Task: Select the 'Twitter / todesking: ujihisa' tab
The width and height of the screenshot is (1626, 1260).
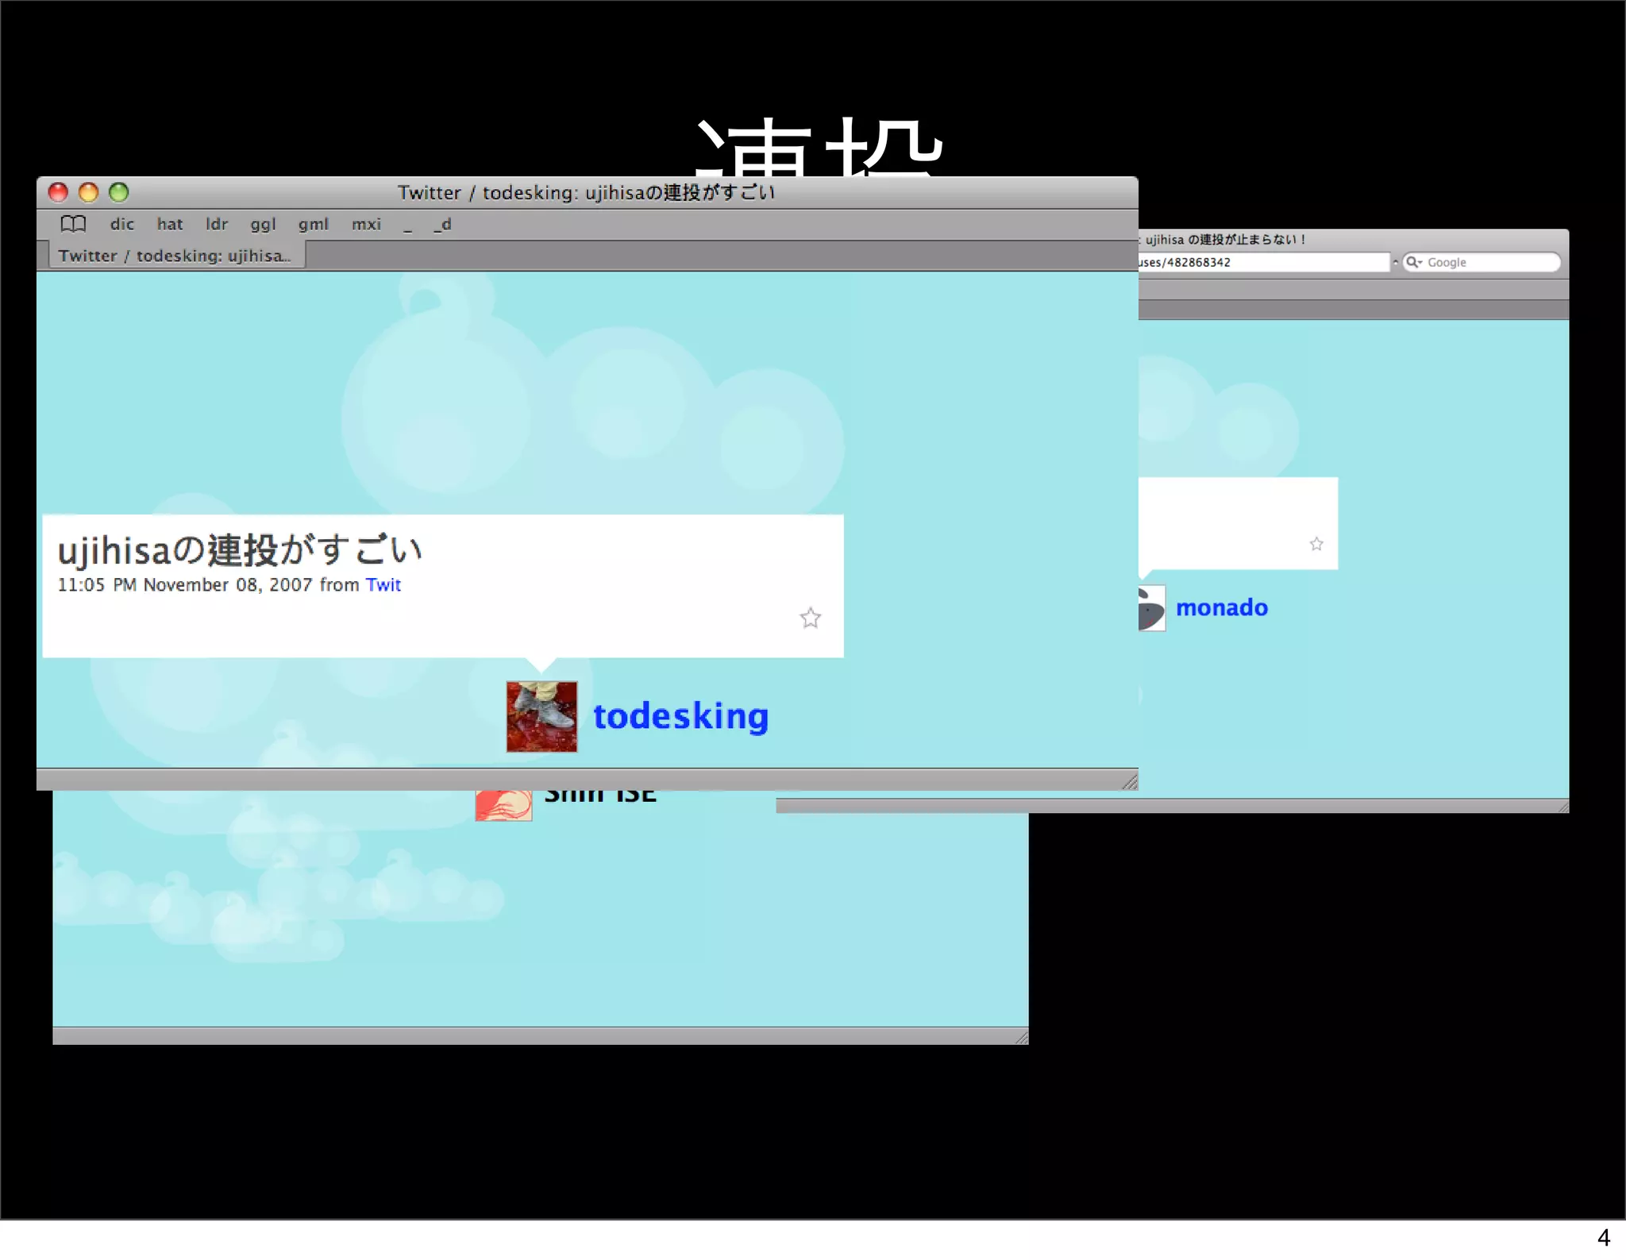Action: point(174,256)
